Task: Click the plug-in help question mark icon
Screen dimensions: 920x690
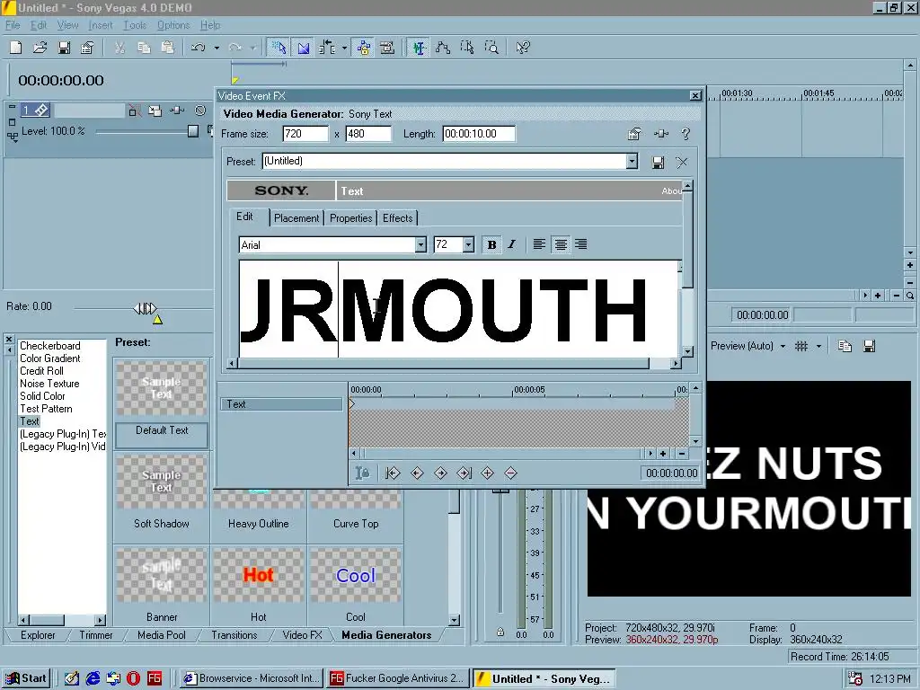Action: [686, 134]
